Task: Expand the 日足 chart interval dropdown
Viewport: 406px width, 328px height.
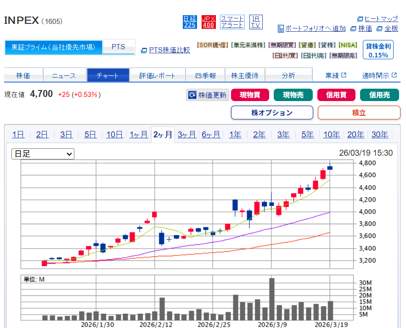Action: 43,154
